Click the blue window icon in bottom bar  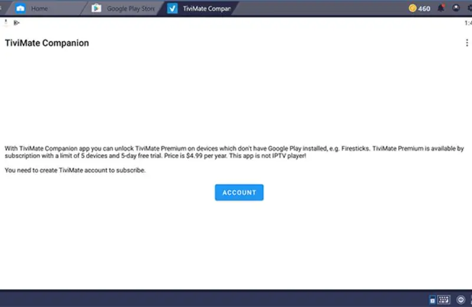[432, 300]
